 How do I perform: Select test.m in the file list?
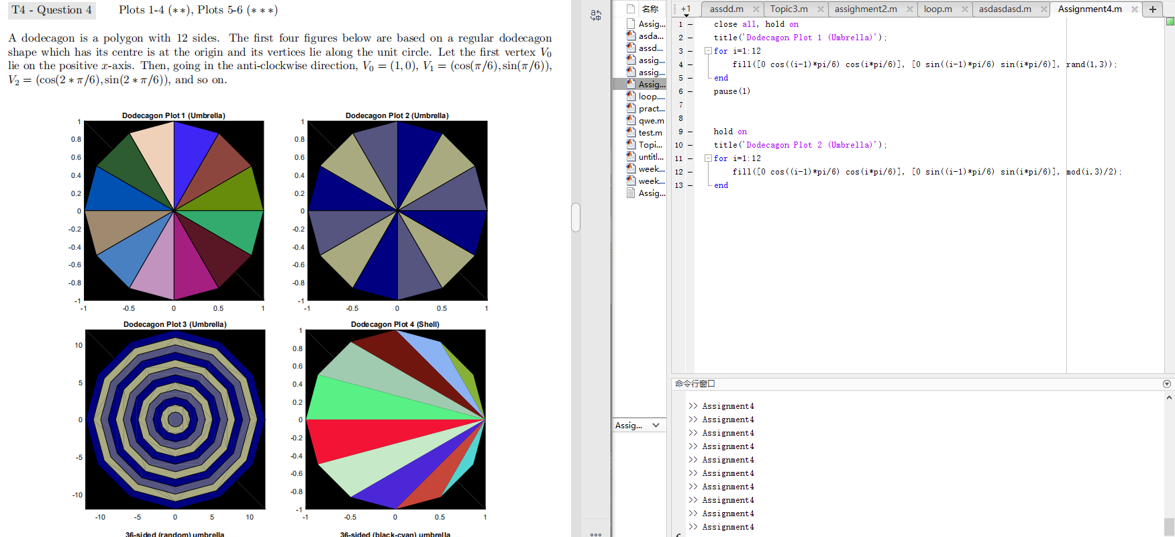650,133
